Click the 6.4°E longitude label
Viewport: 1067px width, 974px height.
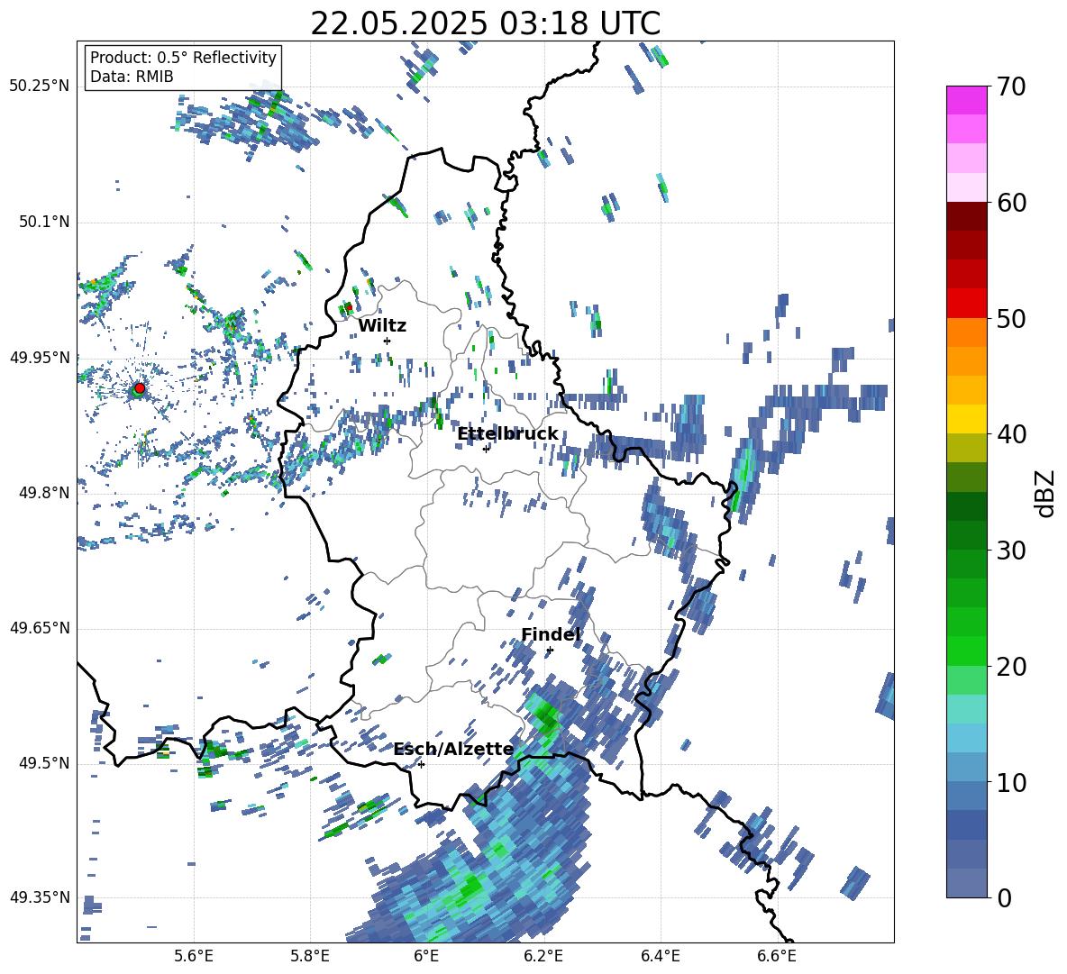click(660, 957)
